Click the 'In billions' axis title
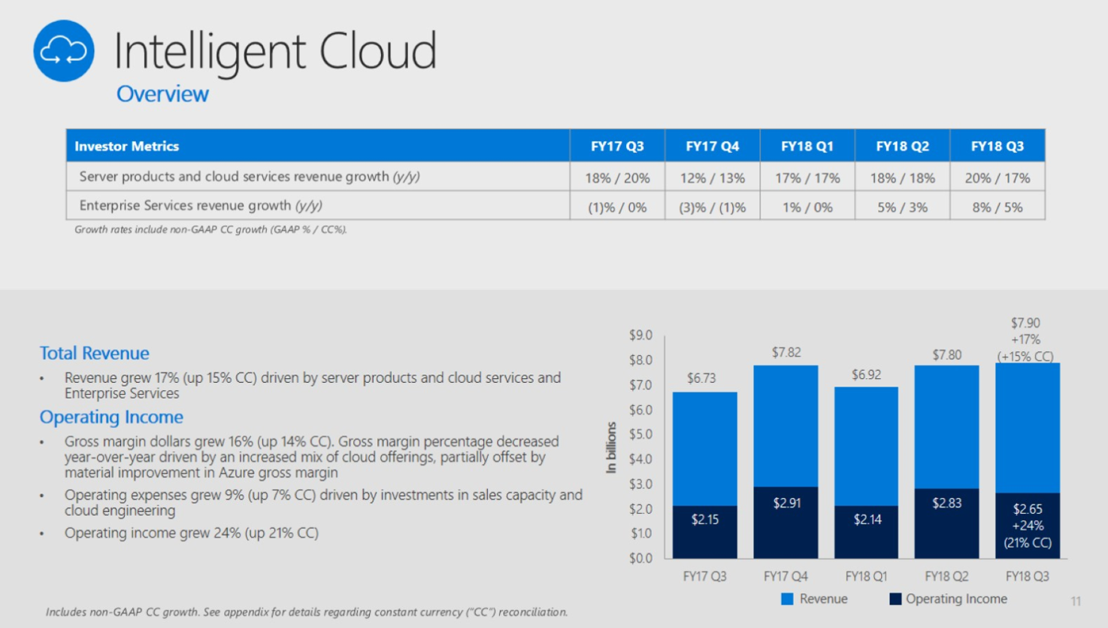Screen dimensions: 1108x628 [x=611, y=447]
